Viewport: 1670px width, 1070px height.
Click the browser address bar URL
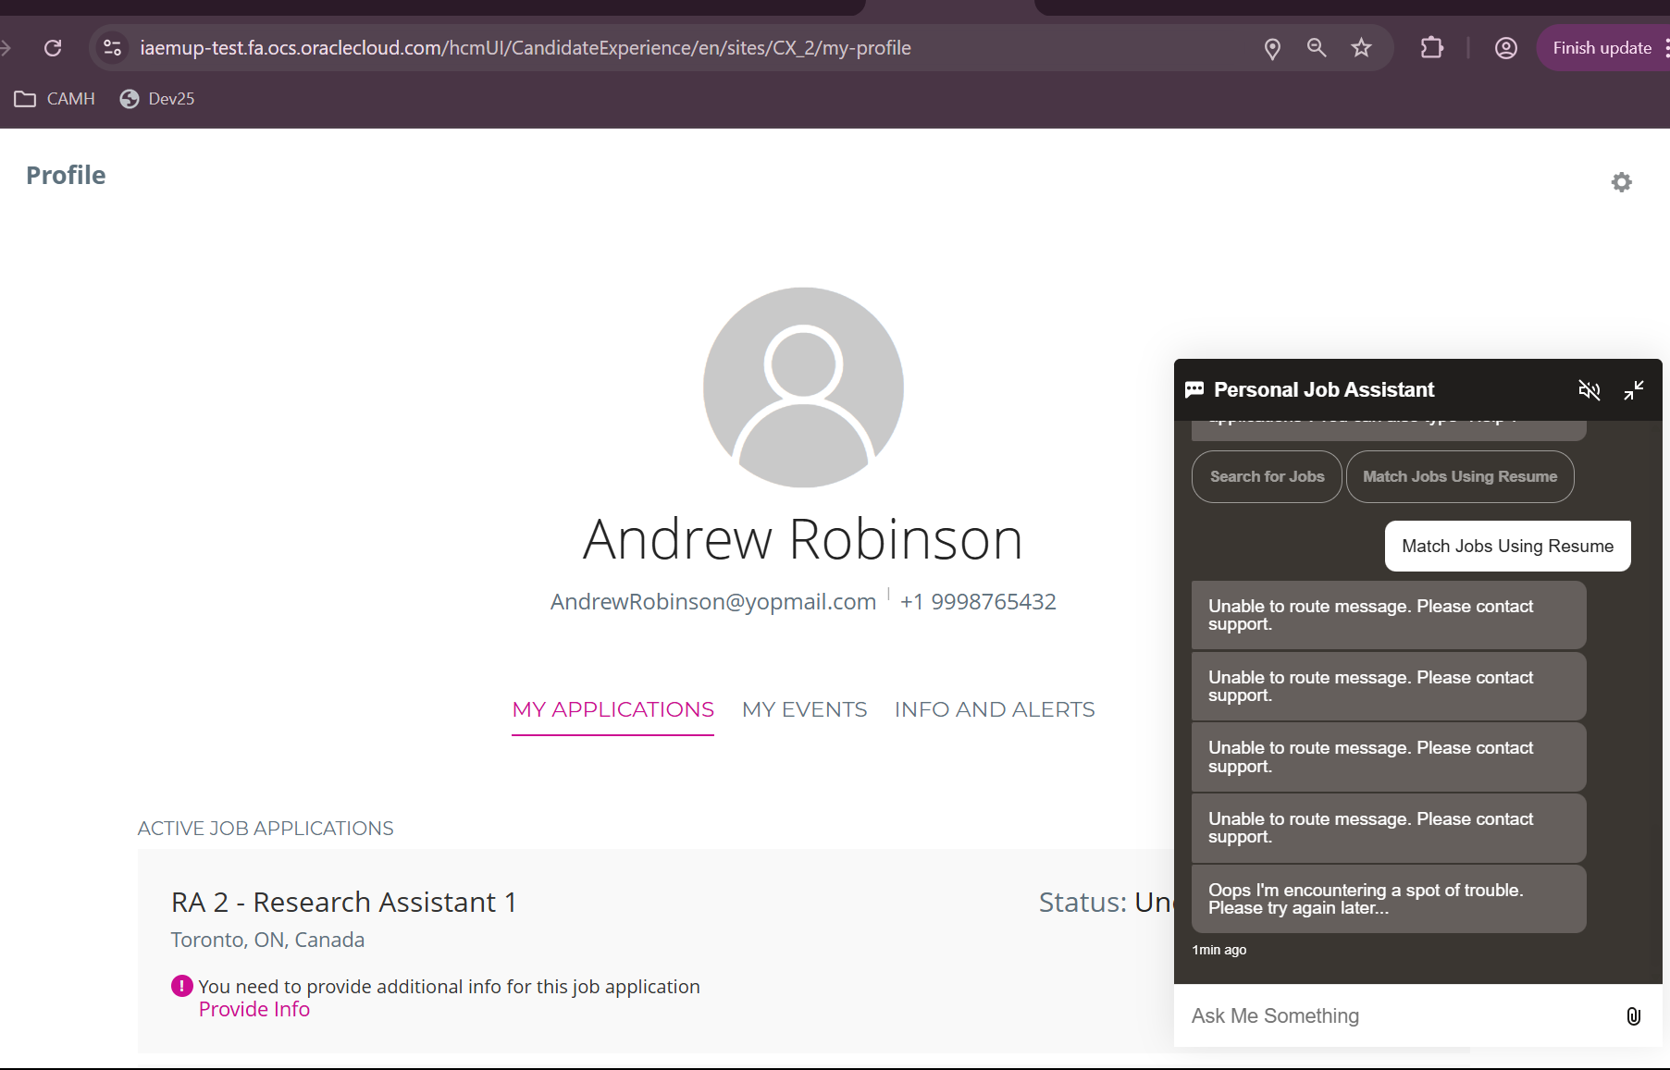click(x=526, y=48)
